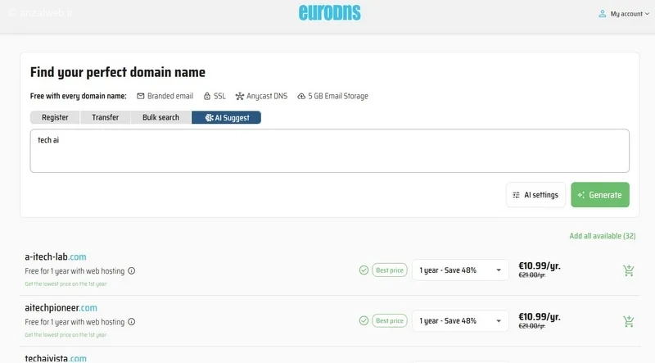The height and width of the screenshot is (363, 655).
Task: Open AI settings
Action: (x=535, y=195)
